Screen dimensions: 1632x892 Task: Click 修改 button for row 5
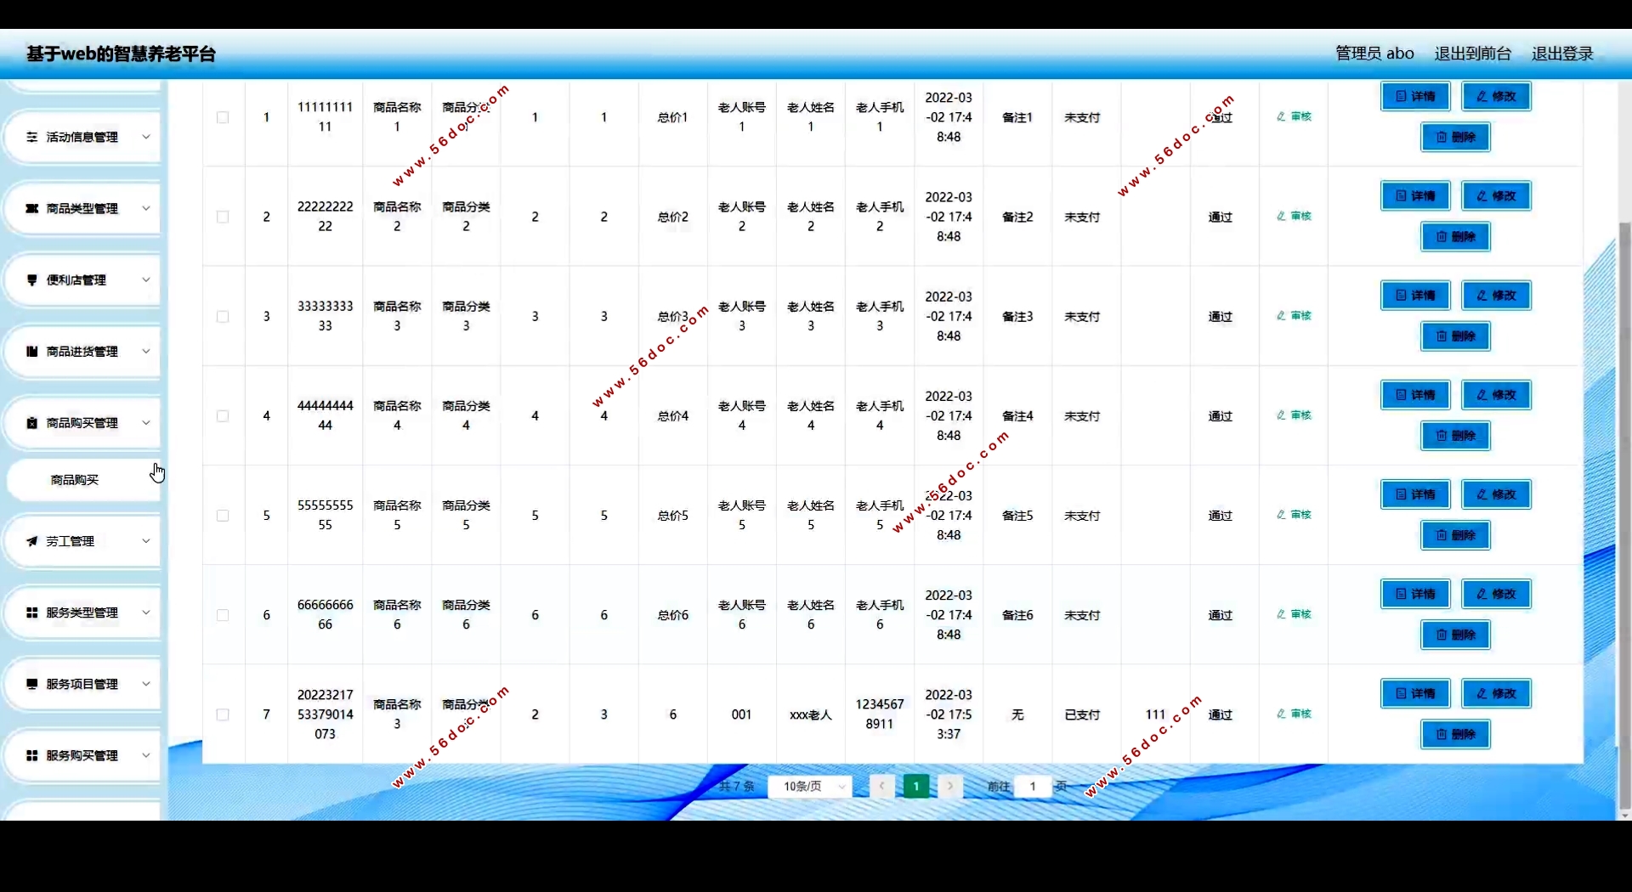tap(1497, 494)
